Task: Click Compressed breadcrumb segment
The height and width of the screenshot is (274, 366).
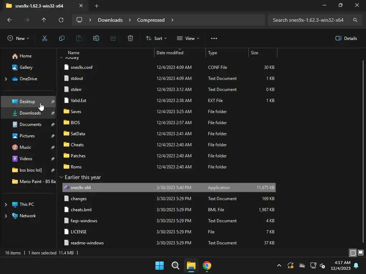Action: 151,20
